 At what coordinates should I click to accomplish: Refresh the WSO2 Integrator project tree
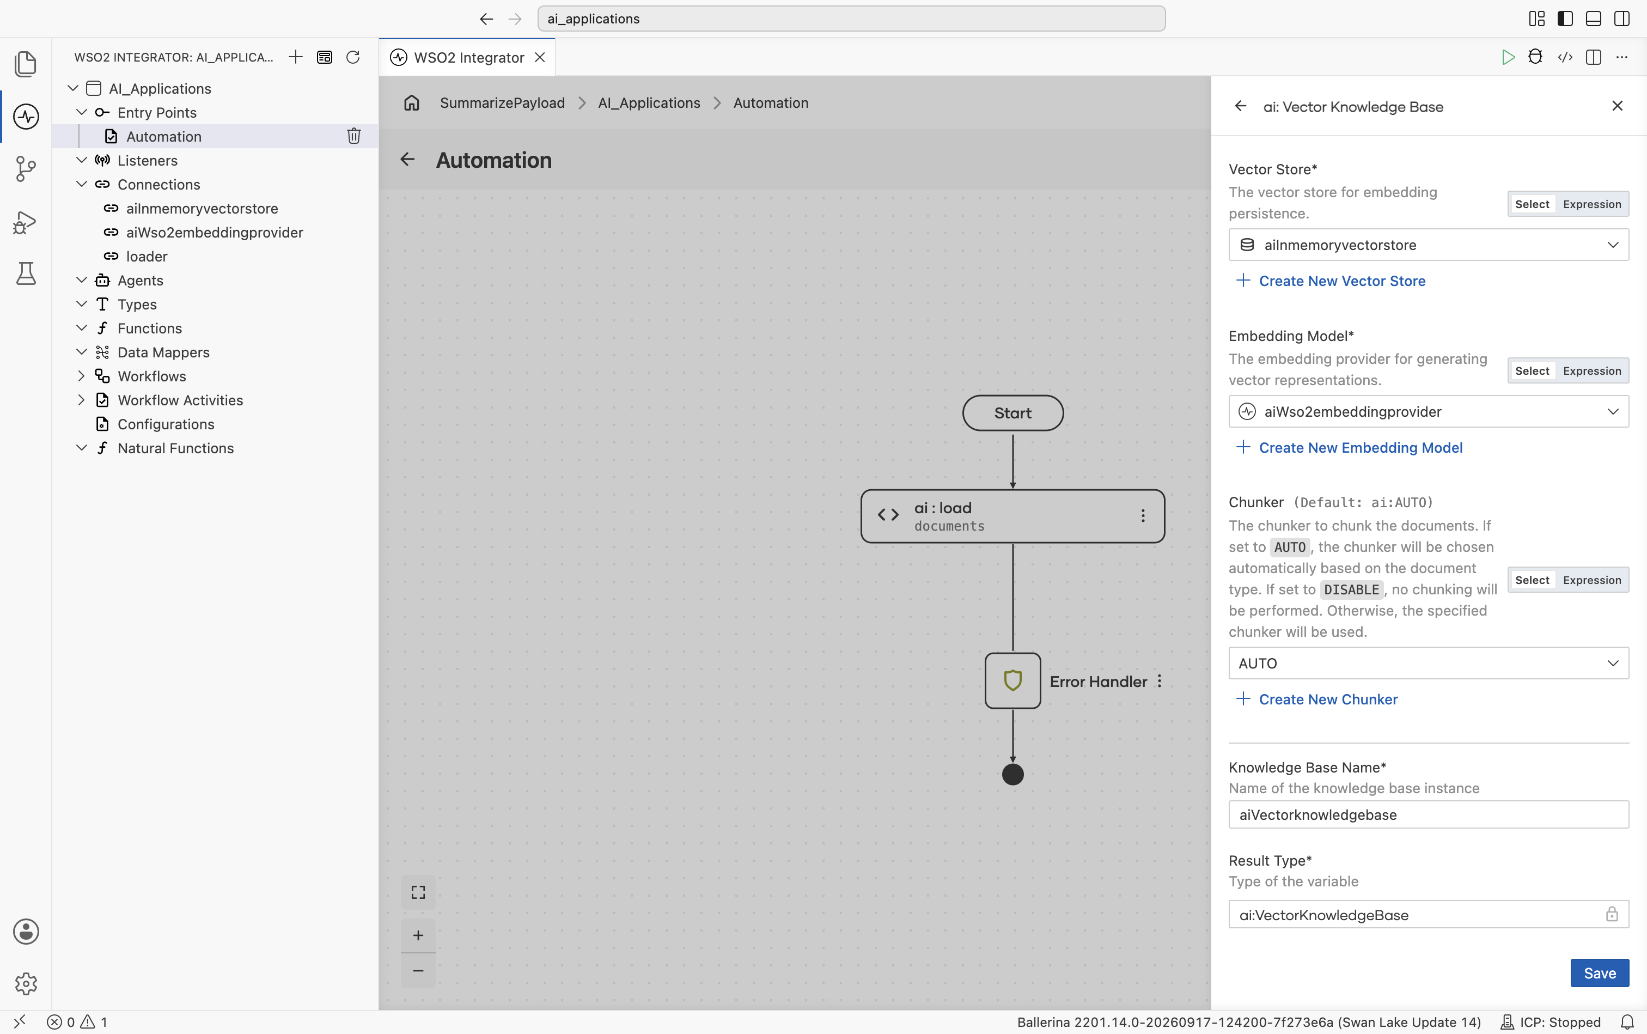click(x=353, y=57)
